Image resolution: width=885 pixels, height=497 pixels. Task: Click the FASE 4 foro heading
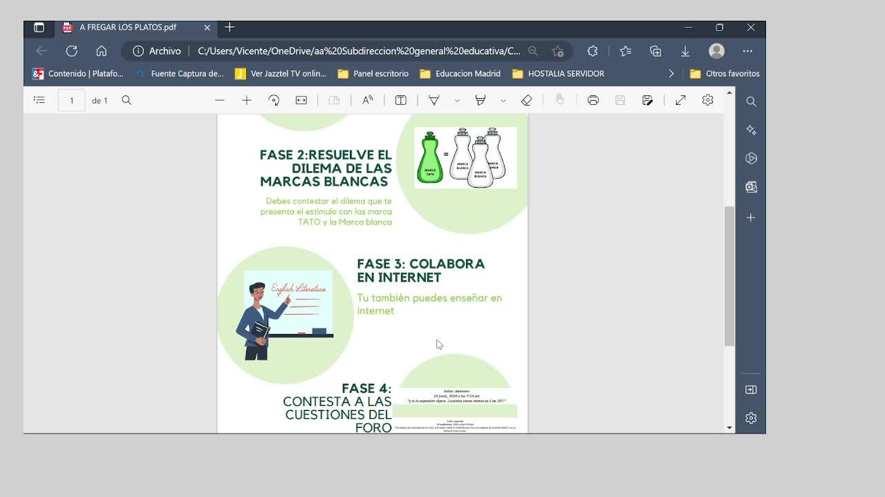click(x=337, y=408)
